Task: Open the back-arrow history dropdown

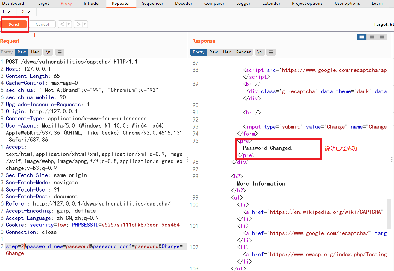Action: [x=68, y=24]
